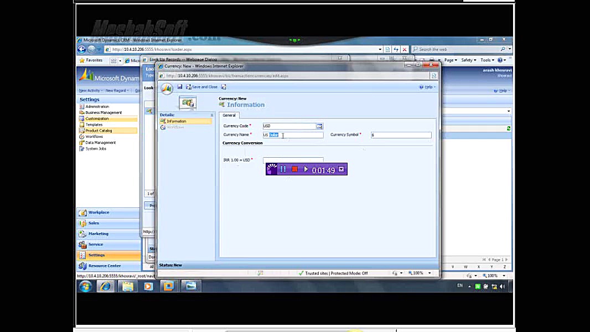Click the main browser address bar
Viewport: 590px width, 332px height.
[243, 49]
